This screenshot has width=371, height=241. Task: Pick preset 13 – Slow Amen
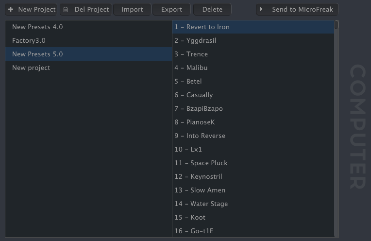click(253, 190)
